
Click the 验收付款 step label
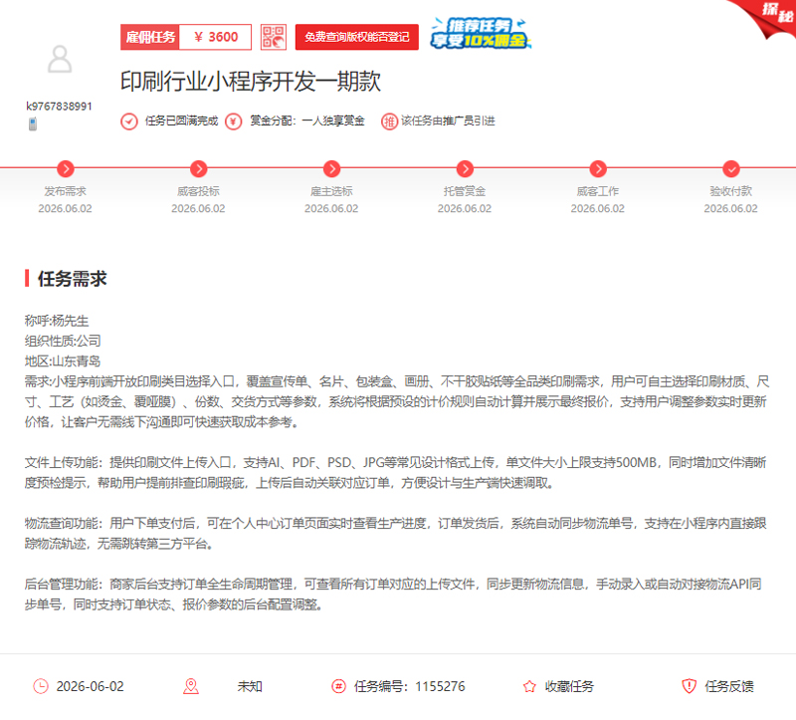[731, 191]
